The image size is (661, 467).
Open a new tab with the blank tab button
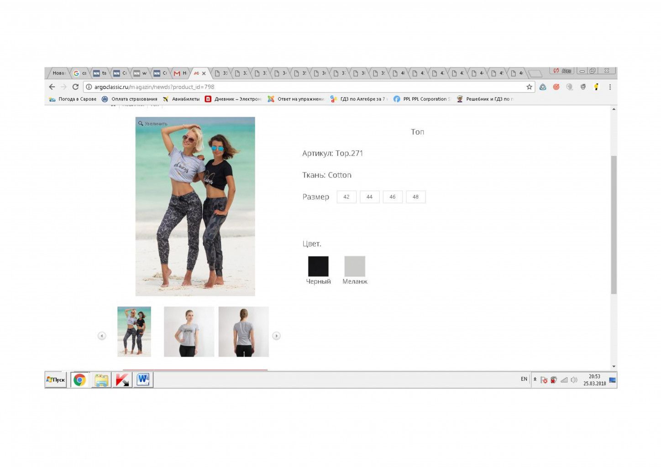[x=535, y=73]
